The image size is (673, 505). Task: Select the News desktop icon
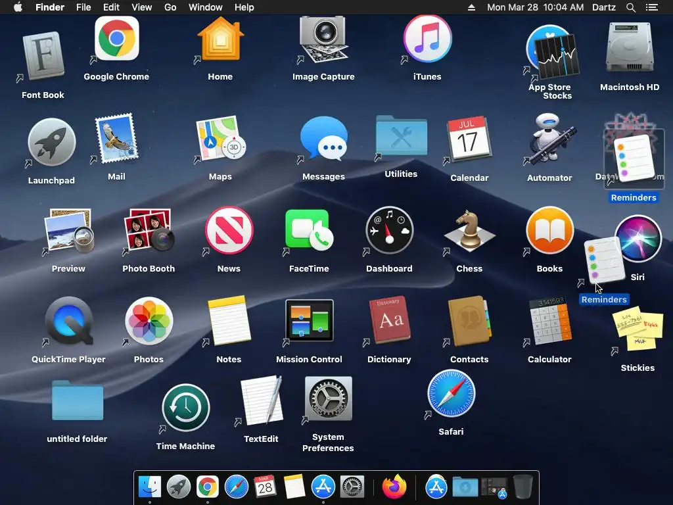pyautogui.click(x=229, y=230)
